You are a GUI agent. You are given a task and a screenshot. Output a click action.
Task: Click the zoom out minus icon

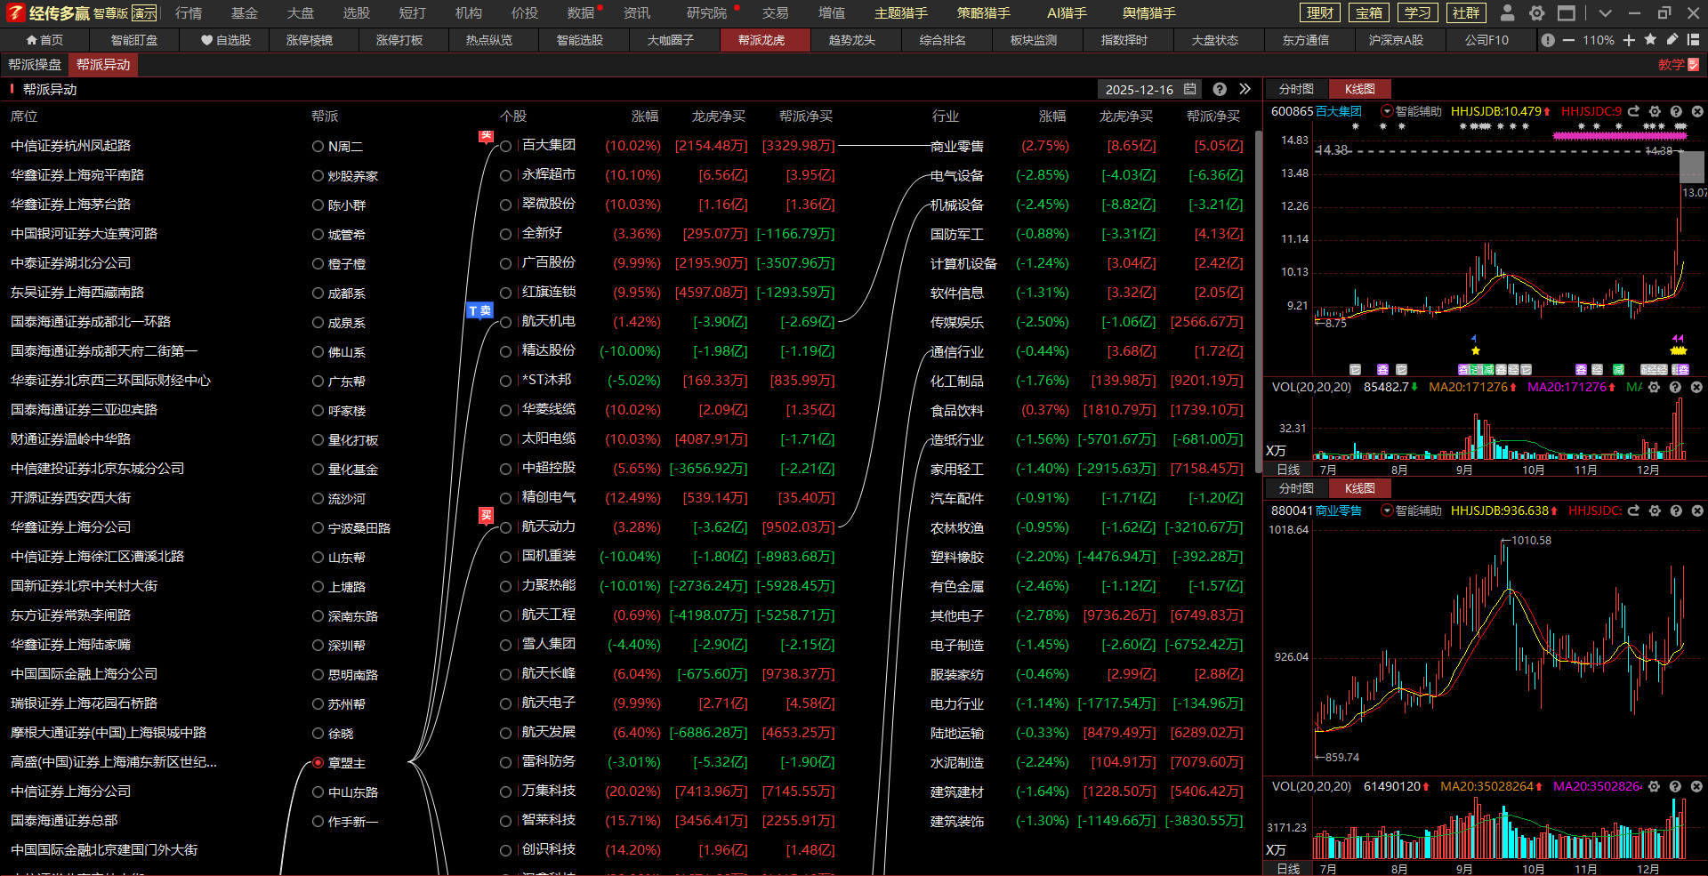pos(1568,40)
